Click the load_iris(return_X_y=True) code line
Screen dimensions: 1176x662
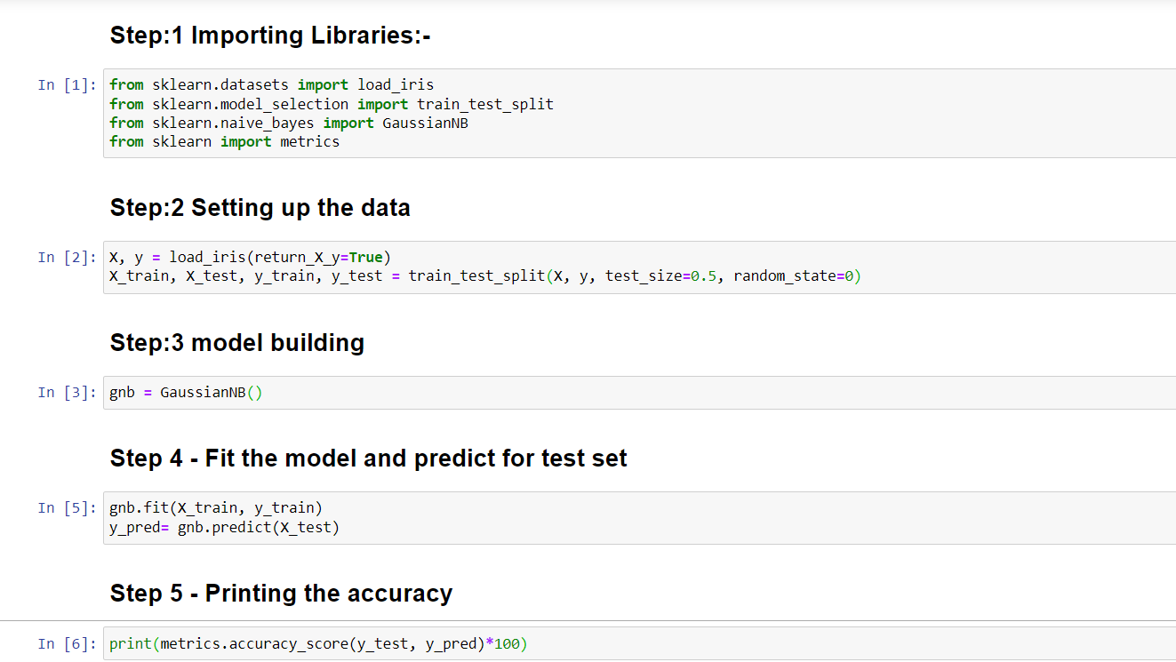tap(250, 258)
